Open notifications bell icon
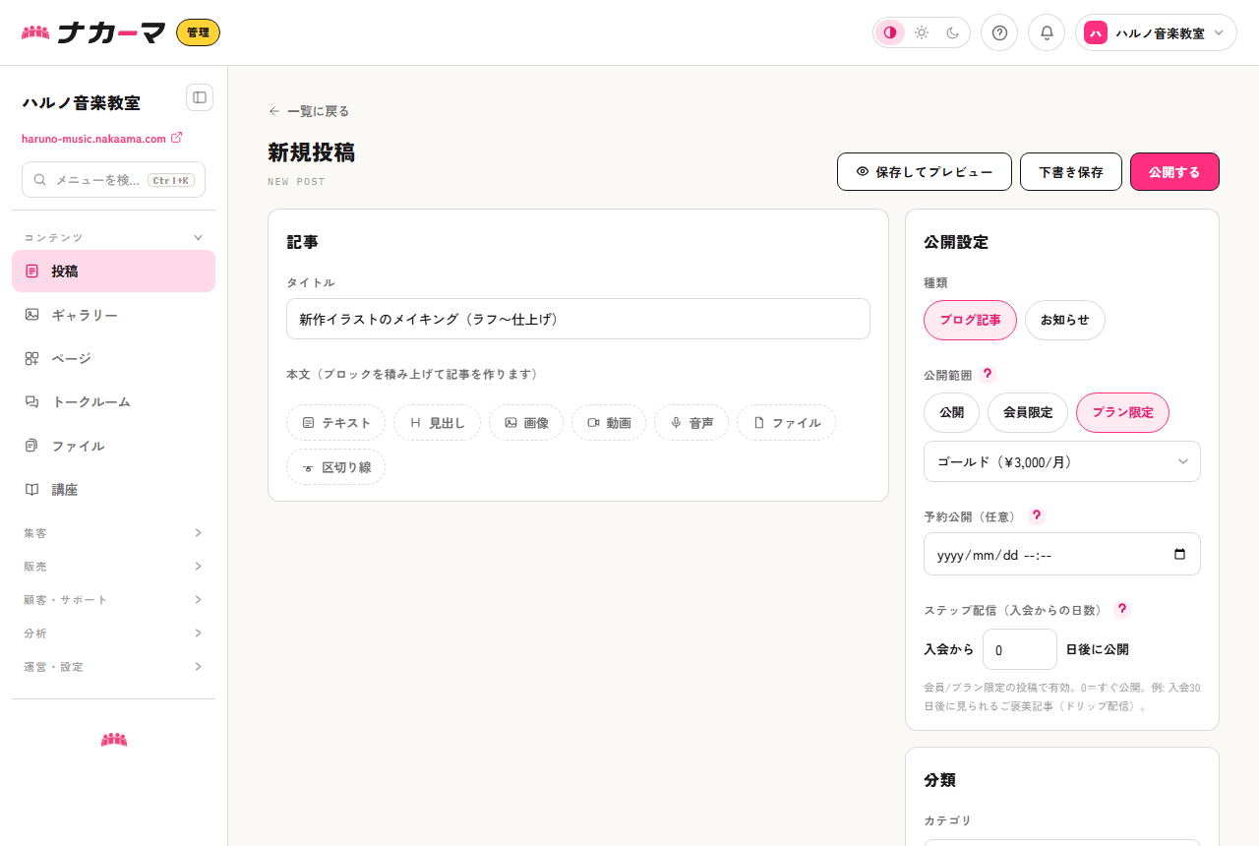This screenshot has height=846, width=1259. click(1047, 32)
